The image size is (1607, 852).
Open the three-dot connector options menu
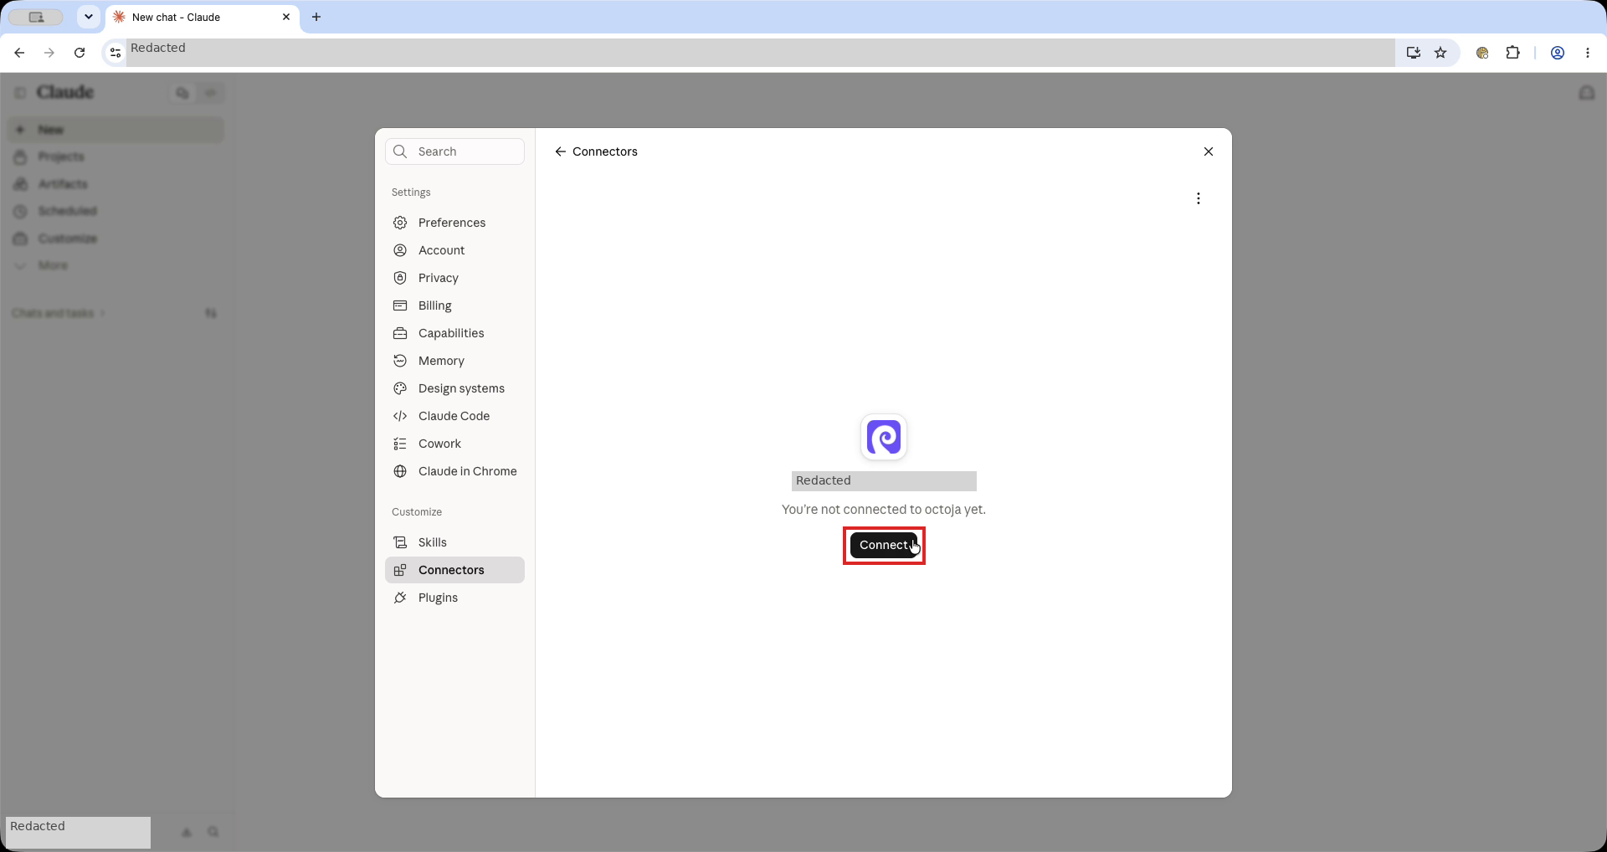(x=1199, y=198)
